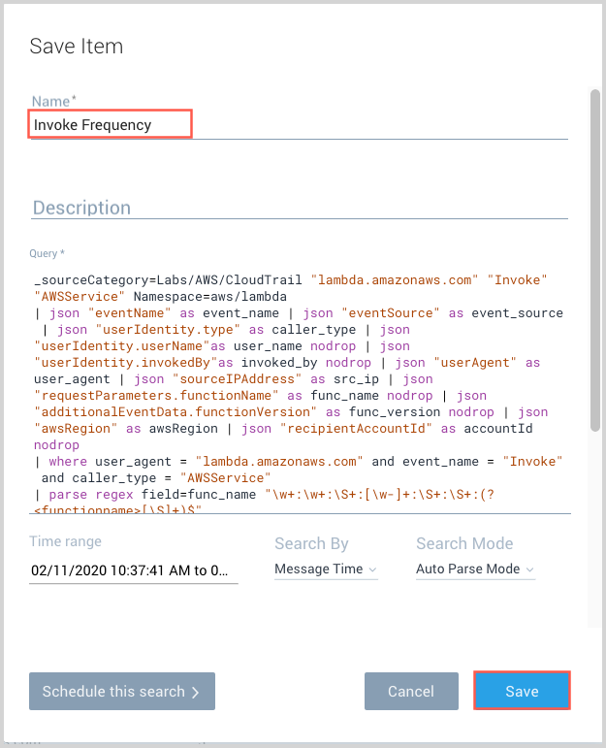This screenshot has width=606, height=748.
Task: Click into the Description field
Action: [x=291, y=208]
